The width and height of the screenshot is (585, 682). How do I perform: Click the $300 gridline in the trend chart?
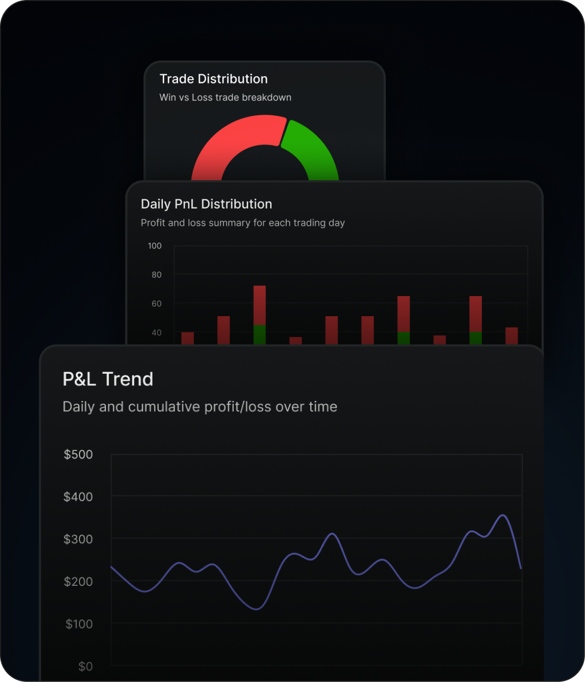pyautogui.click(x=317, y=539)
